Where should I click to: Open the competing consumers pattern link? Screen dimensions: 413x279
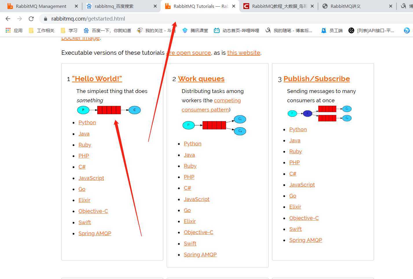pyautogui.click(x=211, y=105)
